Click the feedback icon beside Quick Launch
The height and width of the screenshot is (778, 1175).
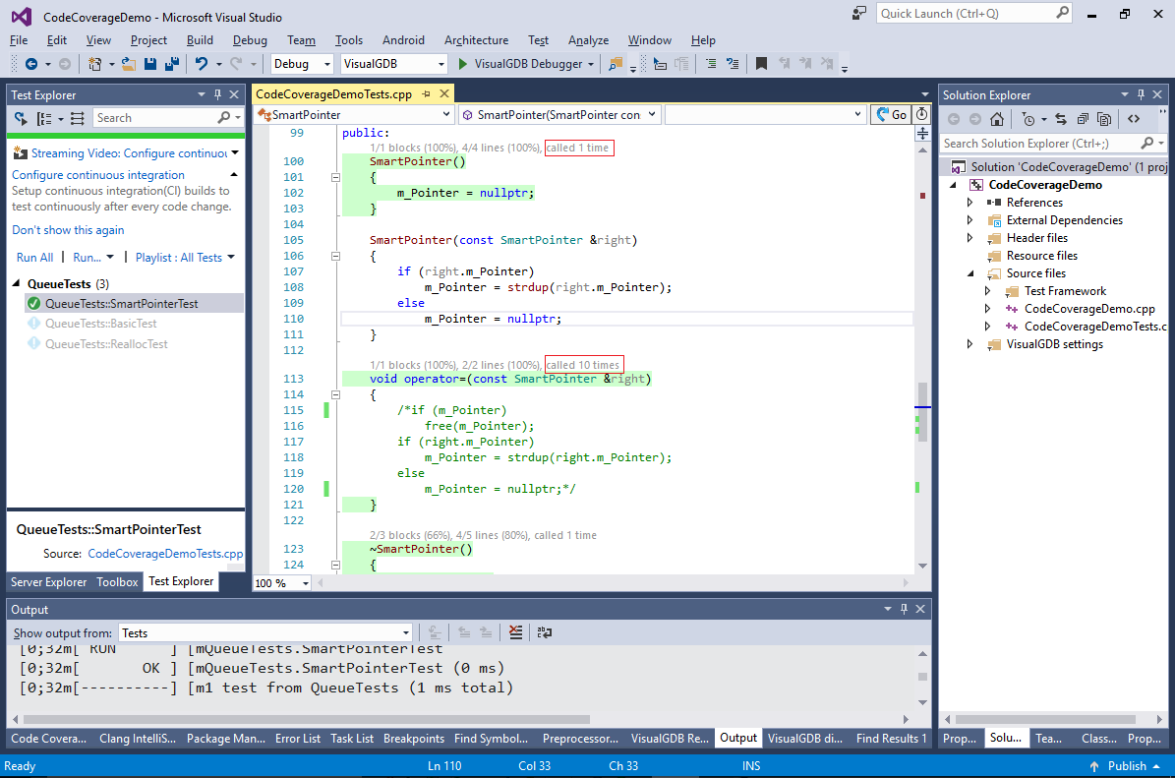click(859, 14)
